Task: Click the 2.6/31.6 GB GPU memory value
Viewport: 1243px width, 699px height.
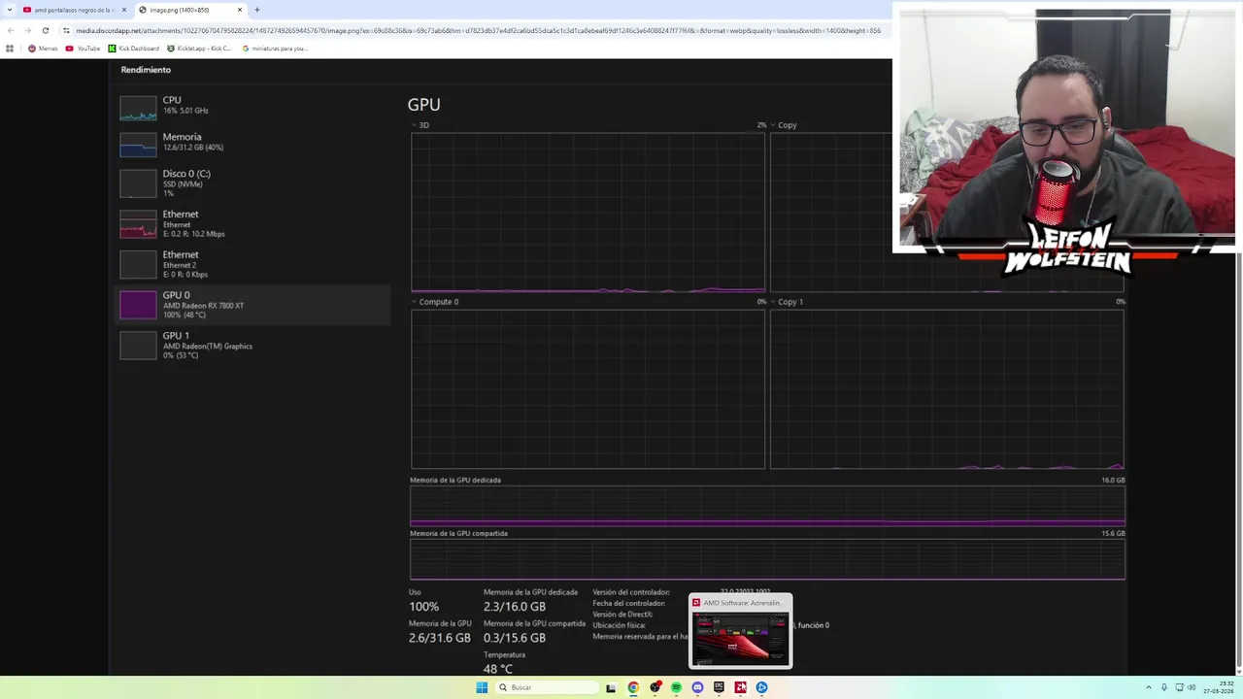Action: click(x=439, y=638)
